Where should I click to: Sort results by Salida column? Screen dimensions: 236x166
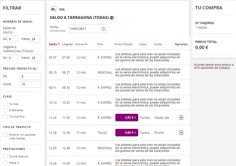54,44
